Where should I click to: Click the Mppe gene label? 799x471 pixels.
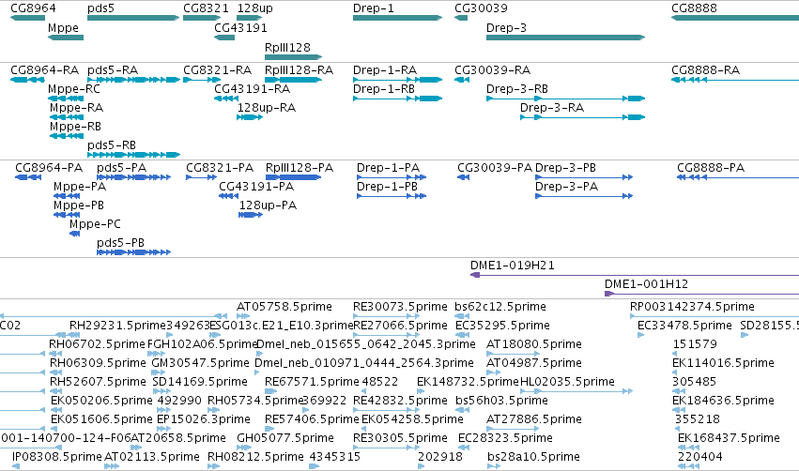(x=63, y=27)
